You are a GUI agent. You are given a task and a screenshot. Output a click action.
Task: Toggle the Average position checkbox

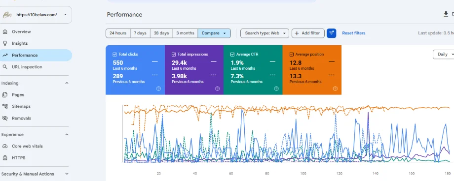coord(292,54)
